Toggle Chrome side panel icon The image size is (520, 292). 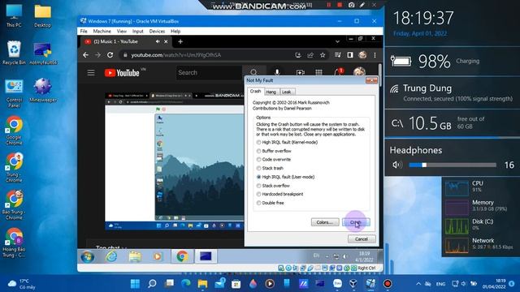pos(350,55)
